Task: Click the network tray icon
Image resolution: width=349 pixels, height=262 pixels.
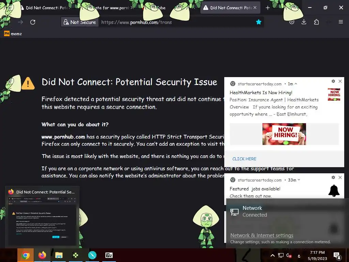Action: [281, 256]
